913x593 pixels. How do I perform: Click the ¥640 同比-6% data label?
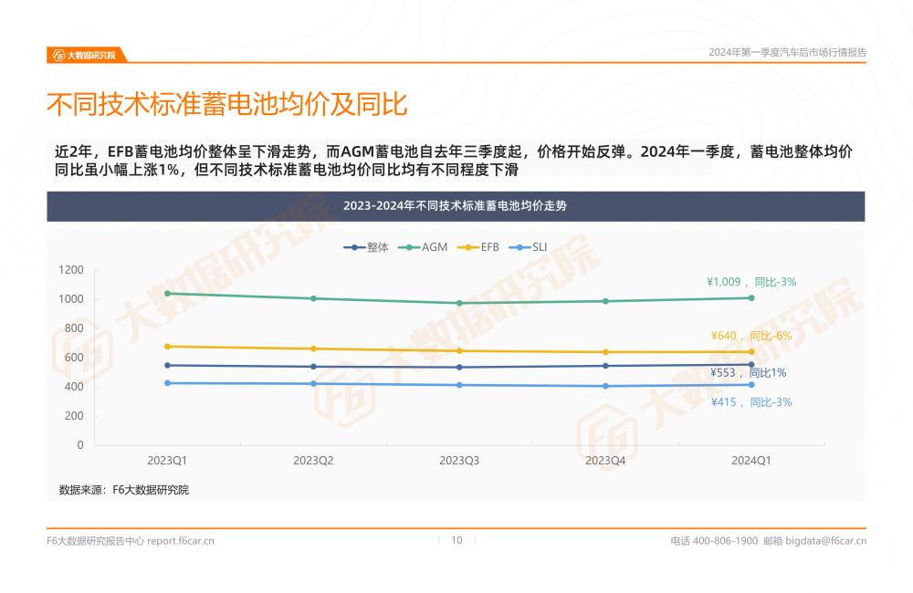click(751, 336)
